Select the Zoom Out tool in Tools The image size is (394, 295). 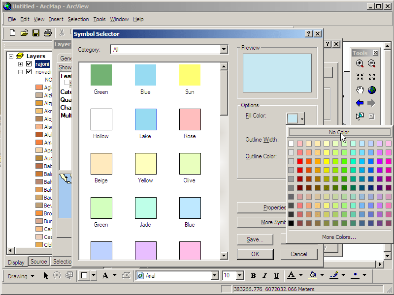(x=372, y=63)
